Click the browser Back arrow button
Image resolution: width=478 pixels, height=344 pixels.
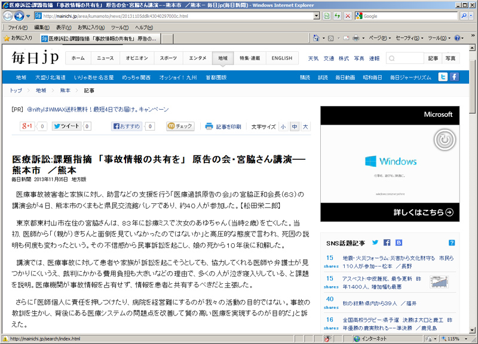point(8,16)
